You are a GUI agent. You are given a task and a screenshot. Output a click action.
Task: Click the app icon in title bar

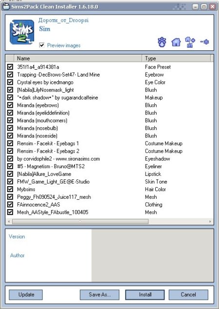tap(6, 6)
